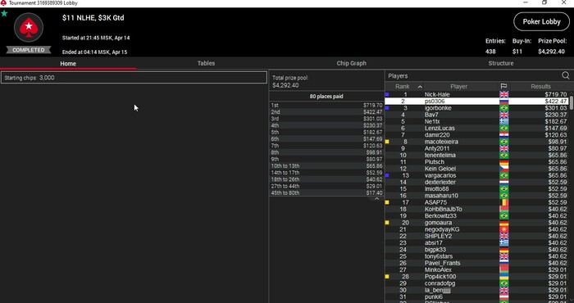Select player row KoHbBnaJbTo
The height and width of the screenshot is (303, 574).
[476, 209]
